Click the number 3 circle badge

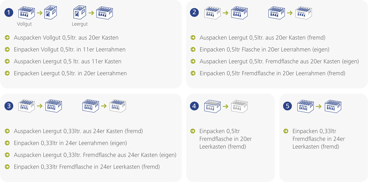click(x=9, y=106)
